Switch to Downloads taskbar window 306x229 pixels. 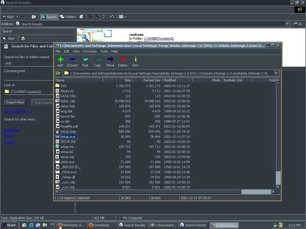click(x=102, y=225)
